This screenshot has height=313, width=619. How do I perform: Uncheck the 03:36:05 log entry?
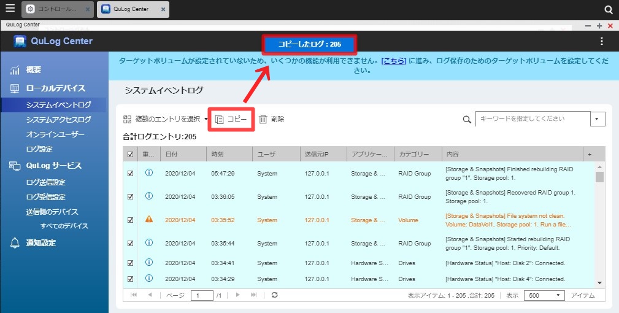(x=130, y=197)
